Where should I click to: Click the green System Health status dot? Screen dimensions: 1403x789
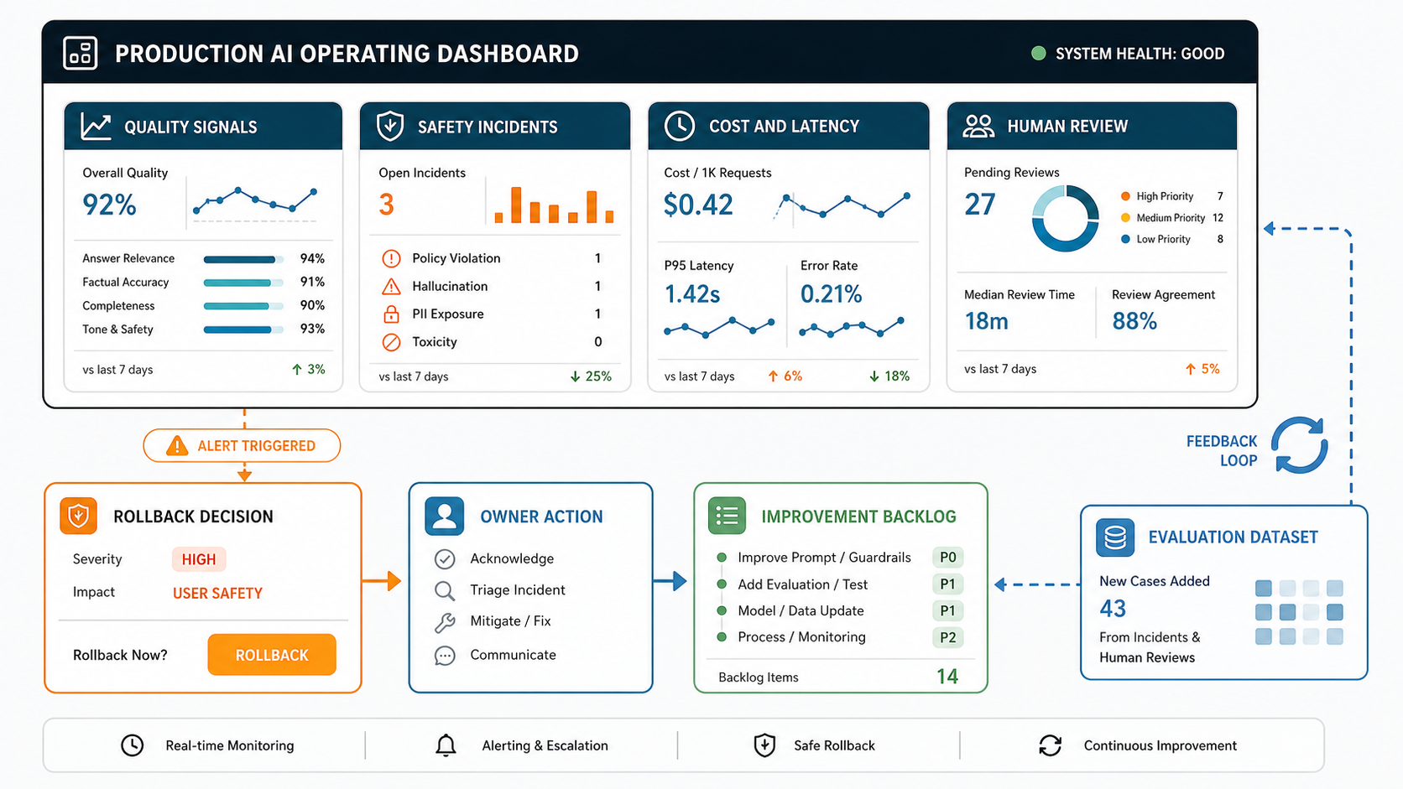point(1038,54)
